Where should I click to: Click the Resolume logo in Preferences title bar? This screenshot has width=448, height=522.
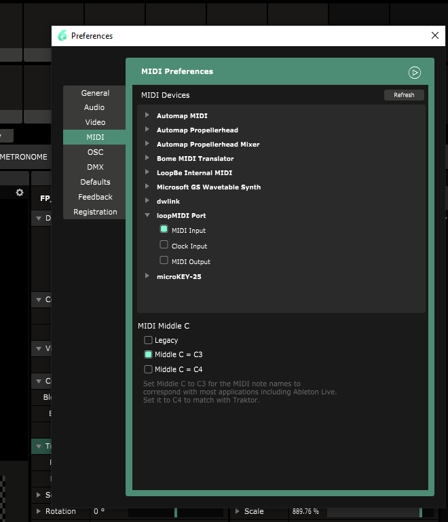(x=63, y=36)
